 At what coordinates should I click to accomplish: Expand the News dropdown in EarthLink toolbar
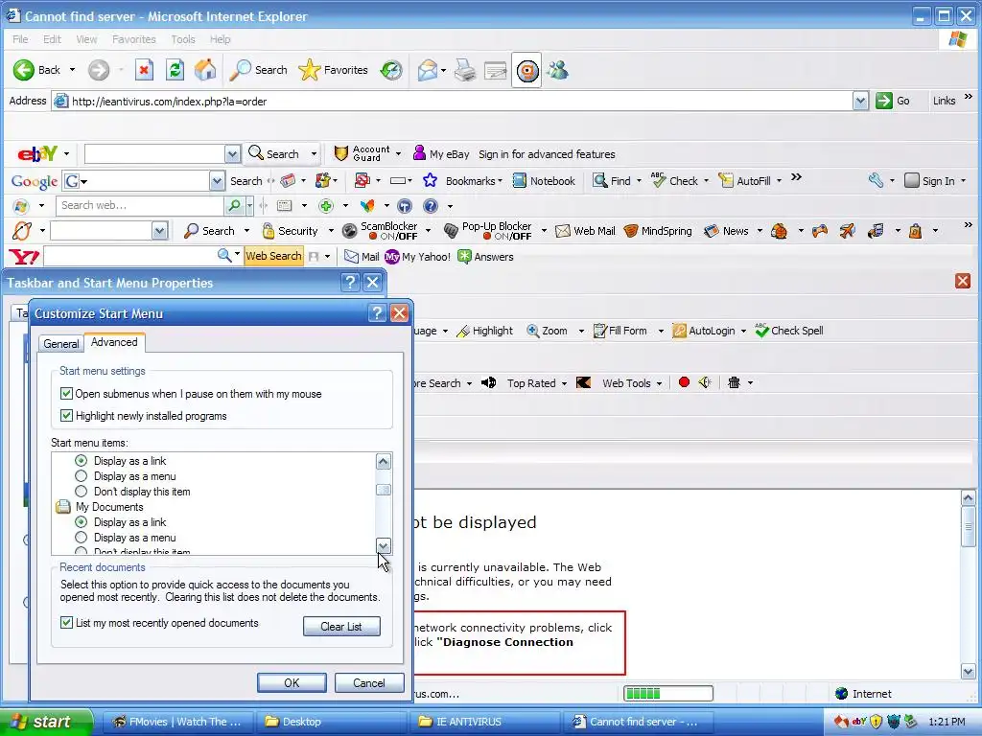760,231
